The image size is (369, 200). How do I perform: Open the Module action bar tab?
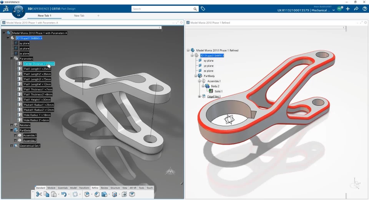coord(51,188)
